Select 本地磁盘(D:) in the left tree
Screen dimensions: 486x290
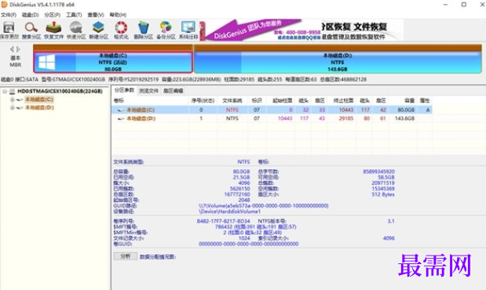click(x=39, y=107)
